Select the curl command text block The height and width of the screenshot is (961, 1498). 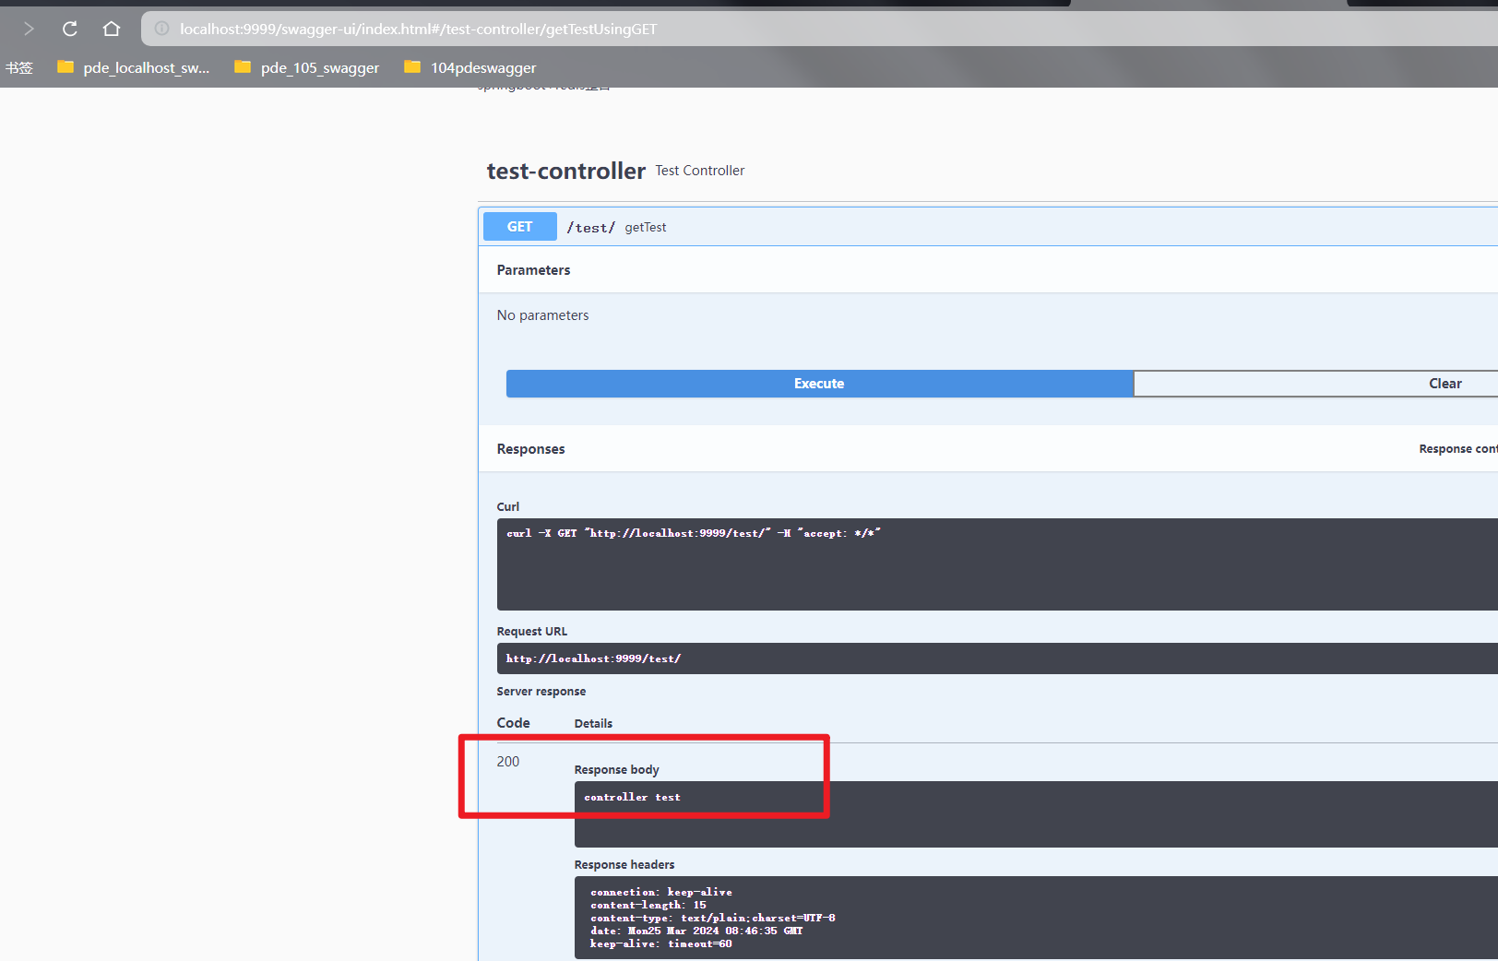pyautogui.click(x=997, y=564)
